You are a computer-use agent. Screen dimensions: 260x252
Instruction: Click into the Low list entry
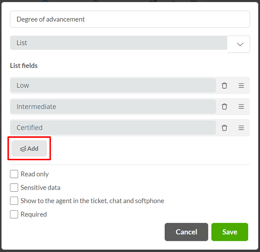pos(113,85)
